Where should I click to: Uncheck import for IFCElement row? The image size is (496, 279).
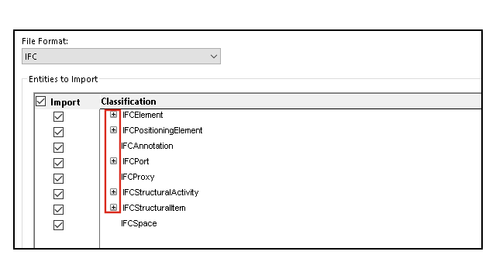click(58, 116)
